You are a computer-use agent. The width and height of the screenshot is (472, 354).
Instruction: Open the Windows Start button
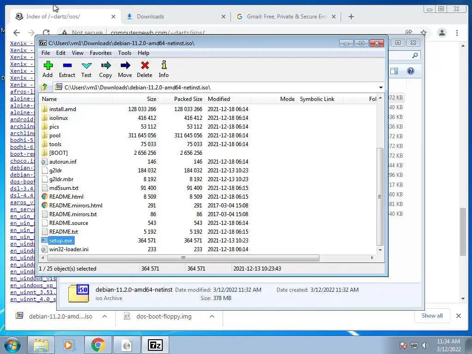[x=12, y=345]
